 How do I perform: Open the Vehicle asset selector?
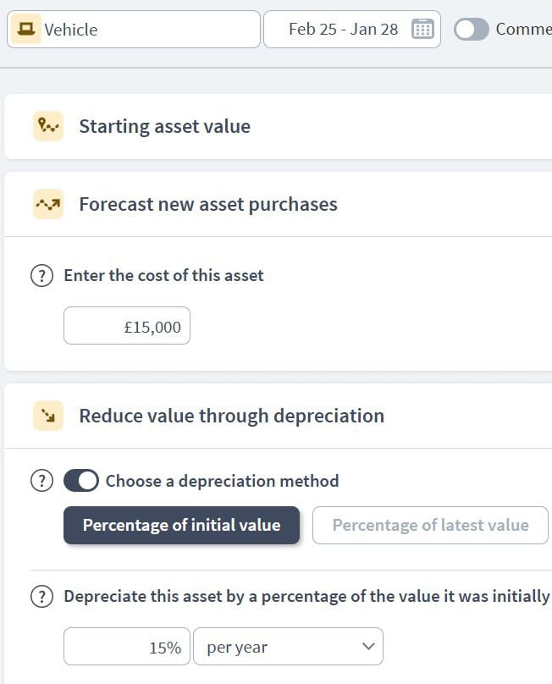pyautogui.click(x=134, y=30)
